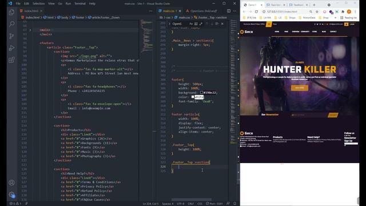366x206 pixels.
Task: Open the Reading list in Chrome
Action: coord(348,18)
